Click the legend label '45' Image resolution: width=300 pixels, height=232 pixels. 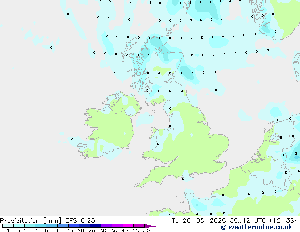click(x=135, y=230)
